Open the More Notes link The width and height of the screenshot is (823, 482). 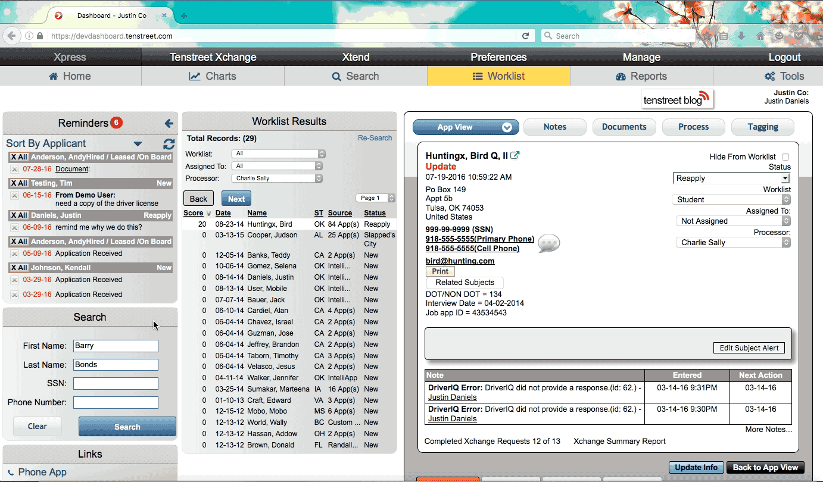pyautogui.click(x=768, y=430)
